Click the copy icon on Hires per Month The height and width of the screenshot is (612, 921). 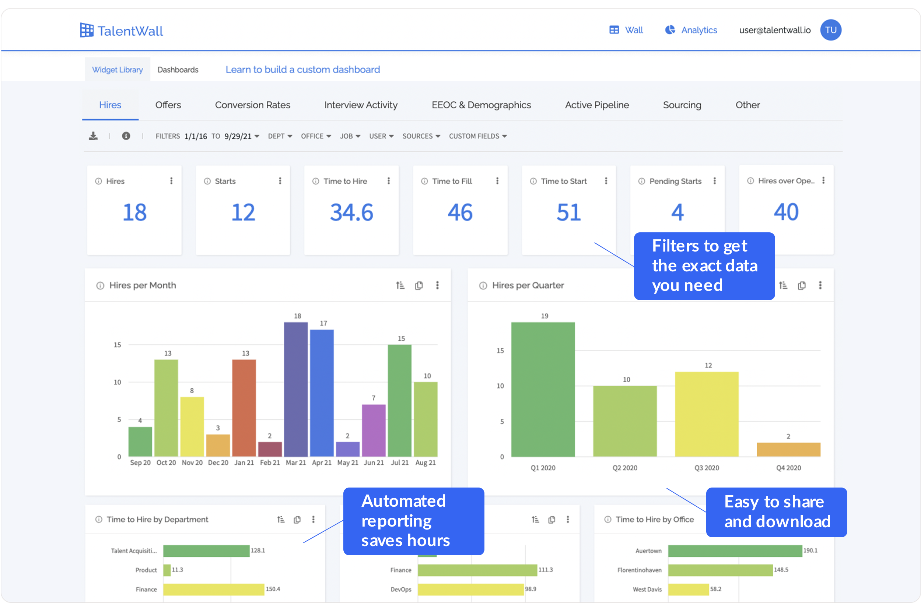[419, 285]
